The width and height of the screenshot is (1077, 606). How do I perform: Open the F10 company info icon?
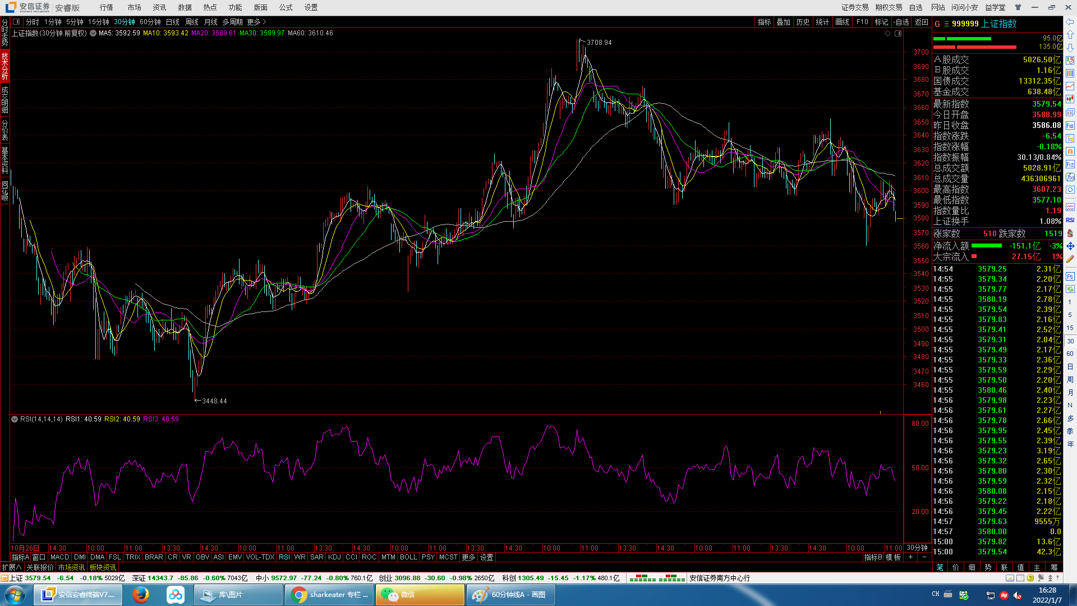click(x=1070, y=125)
